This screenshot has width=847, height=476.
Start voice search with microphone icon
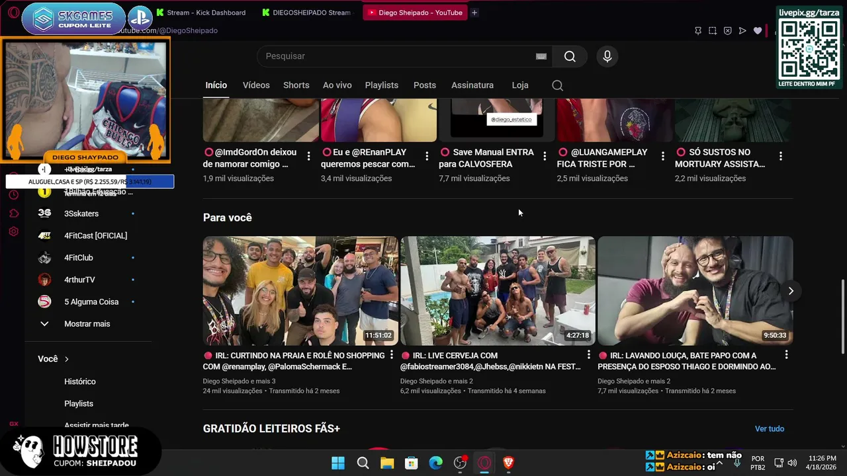[607, 56]
